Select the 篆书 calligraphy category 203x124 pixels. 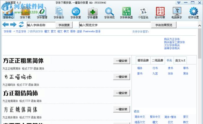(x=140, y=73)
